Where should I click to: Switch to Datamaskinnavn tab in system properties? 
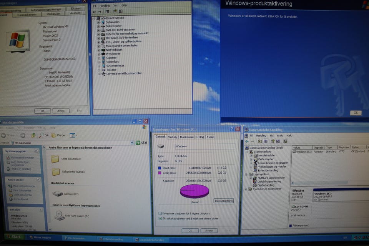(x=27, y=15)
